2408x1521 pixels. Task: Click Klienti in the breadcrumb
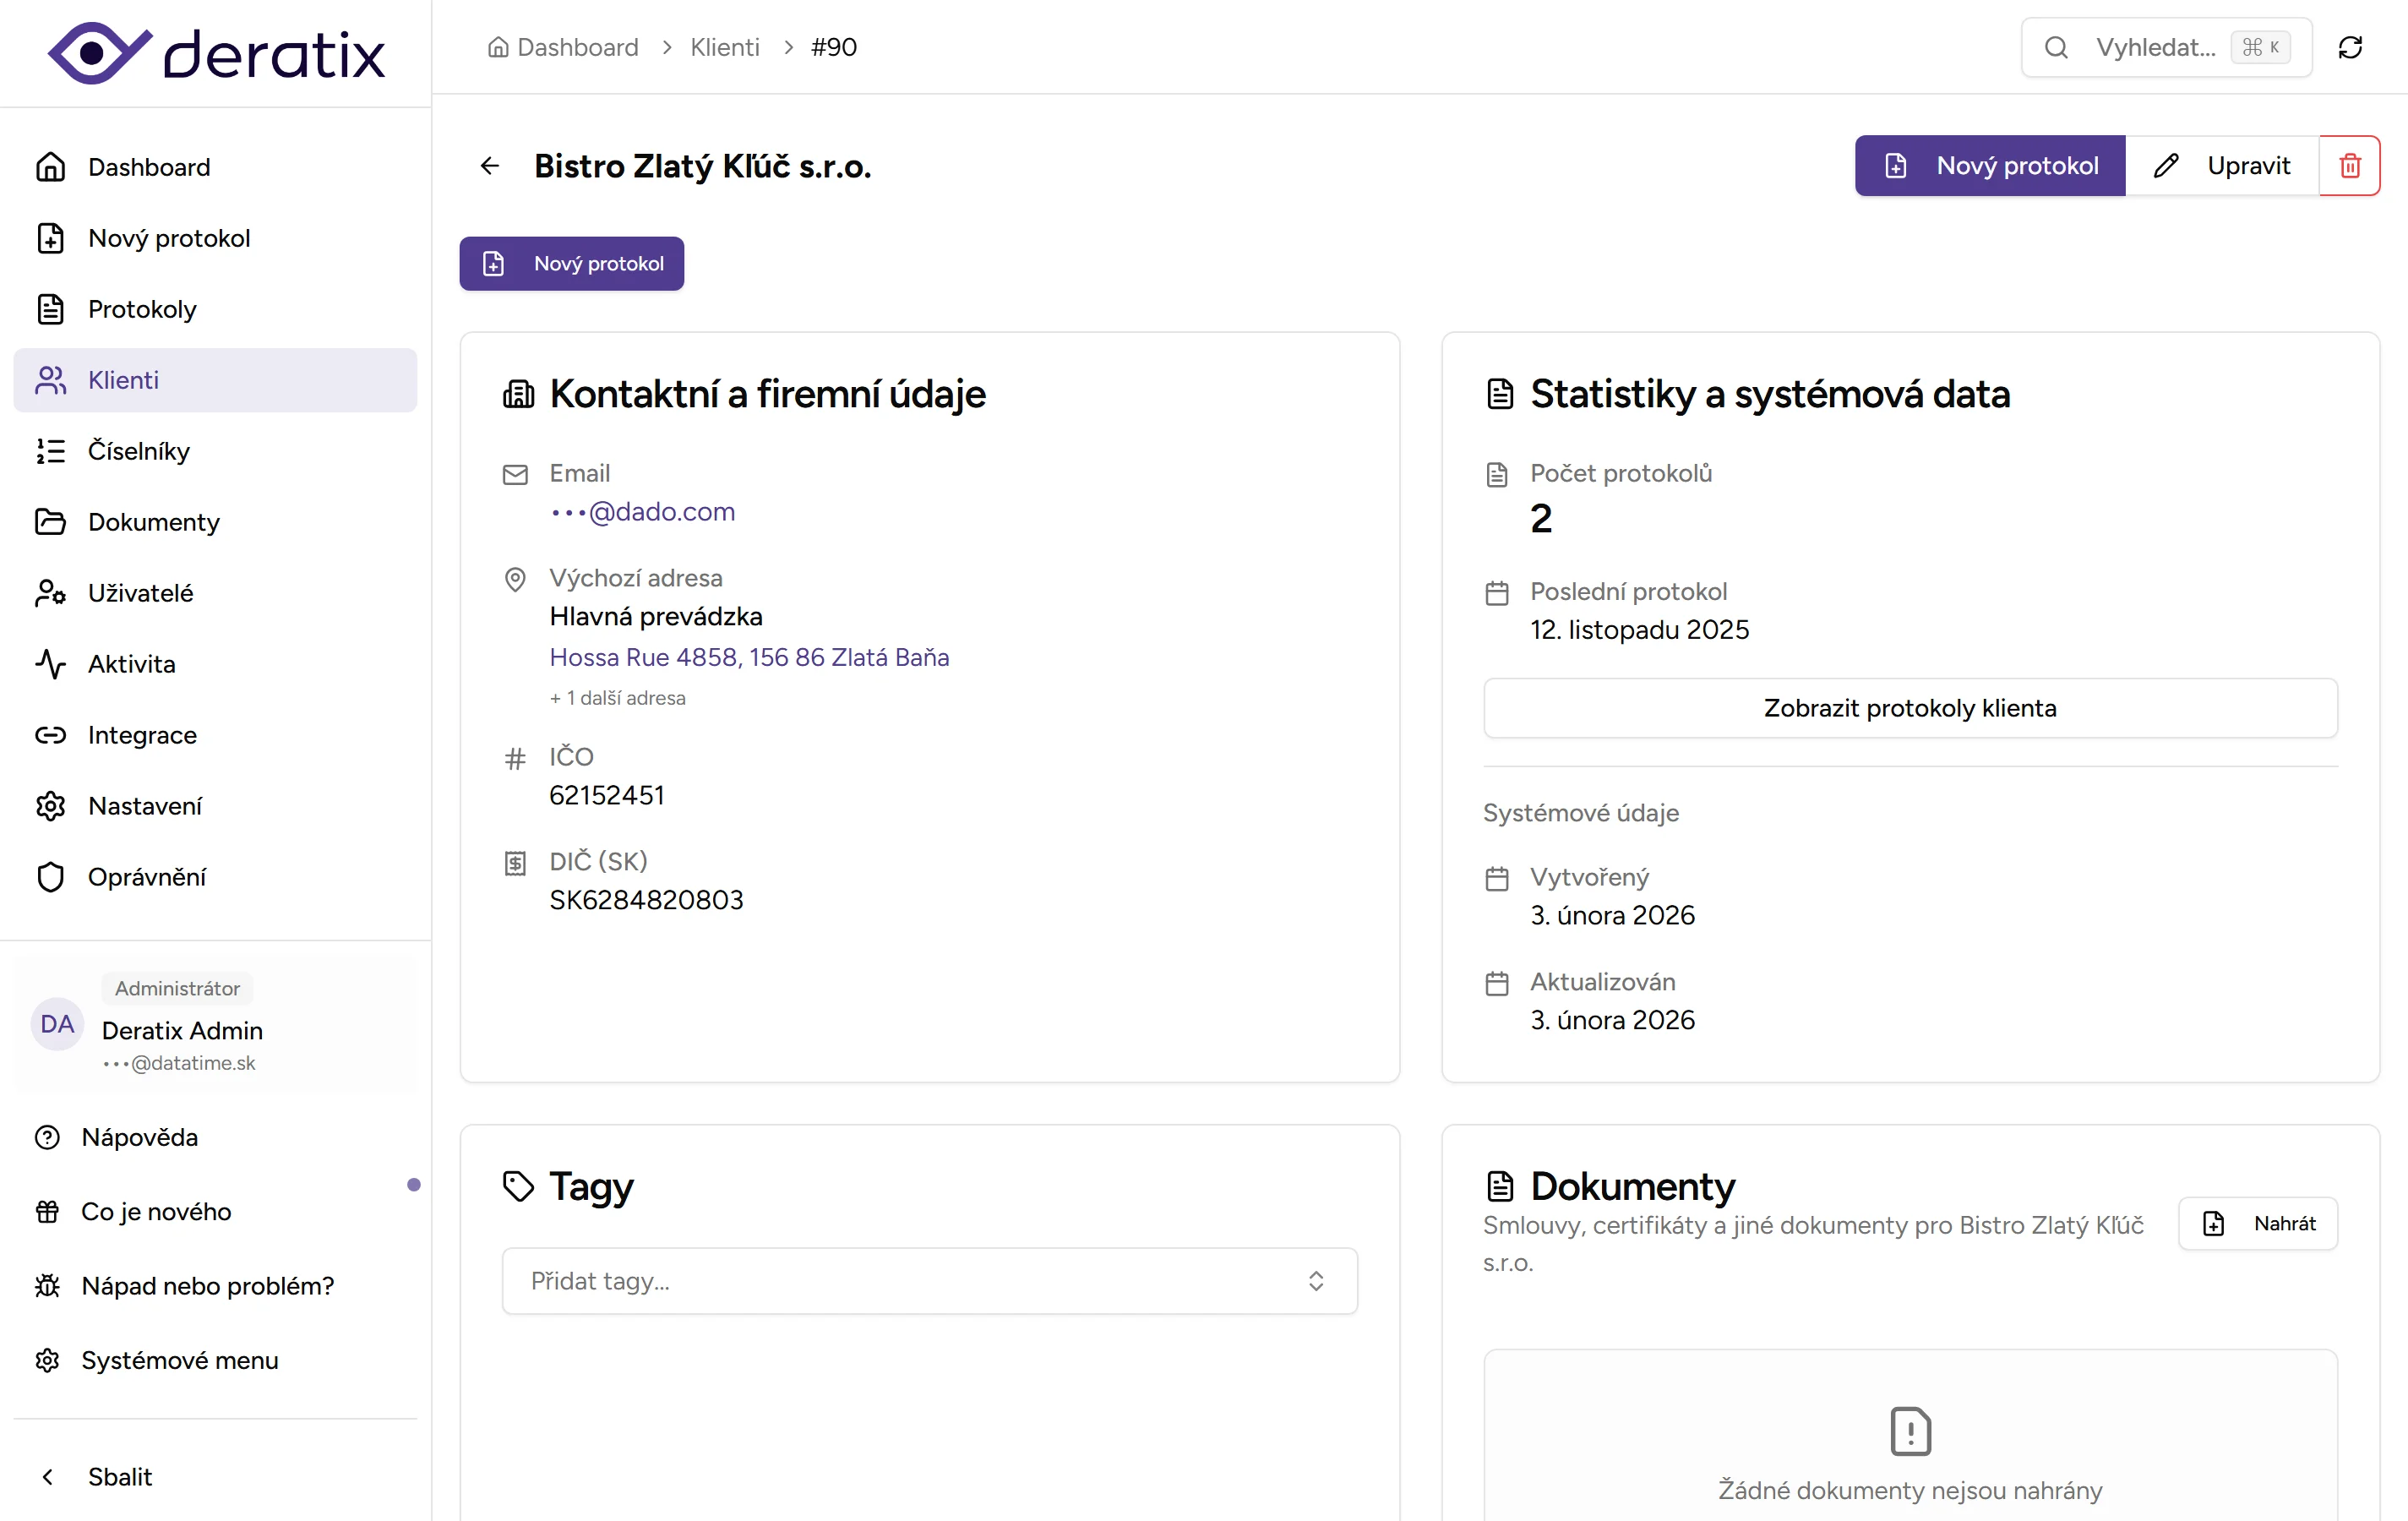click(724, 47)
